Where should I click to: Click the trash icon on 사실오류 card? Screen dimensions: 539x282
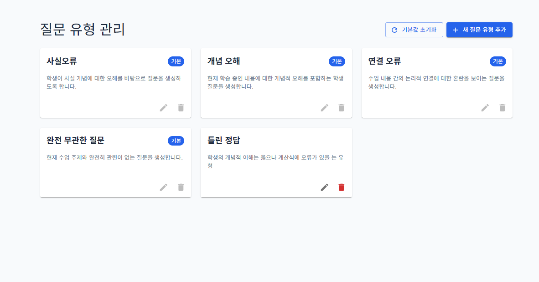[x=181, y=108]
